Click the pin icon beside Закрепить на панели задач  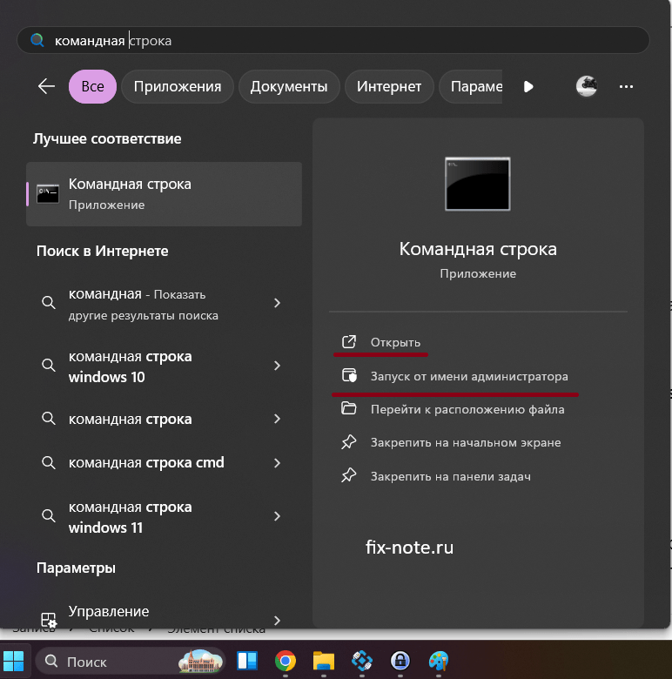point(348,475)
